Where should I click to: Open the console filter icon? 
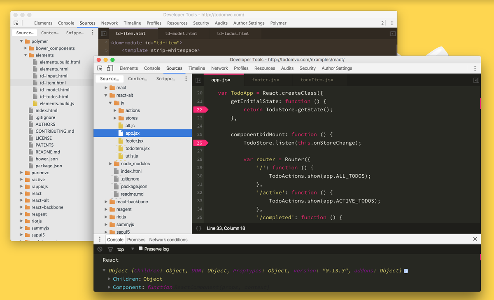click(110, 249)
